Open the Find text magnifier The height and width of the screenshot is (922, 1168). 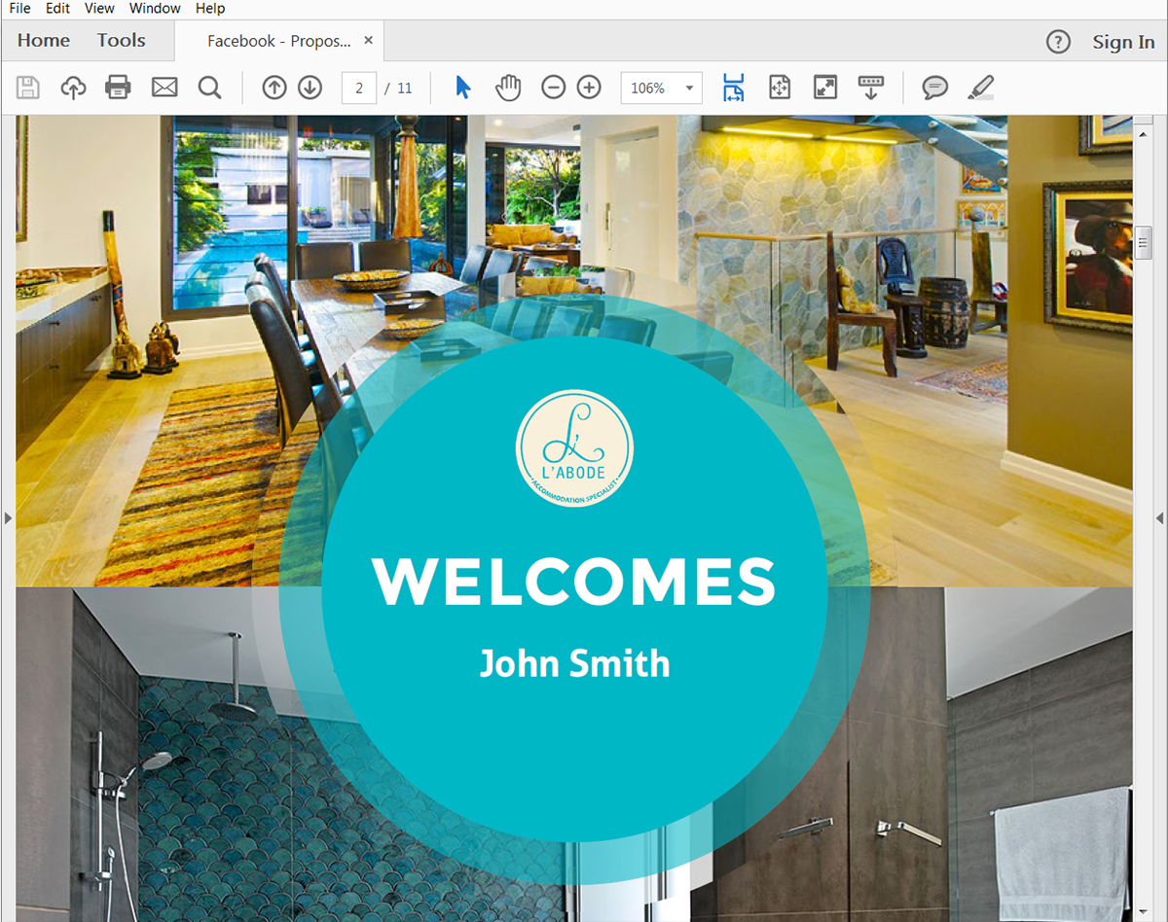tap(209, 88)
